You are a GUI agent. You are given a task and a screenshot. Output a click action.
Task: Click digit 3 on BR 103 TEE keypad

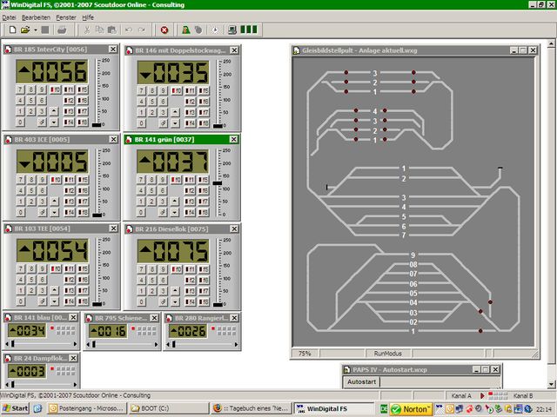(x=42, y=291)
